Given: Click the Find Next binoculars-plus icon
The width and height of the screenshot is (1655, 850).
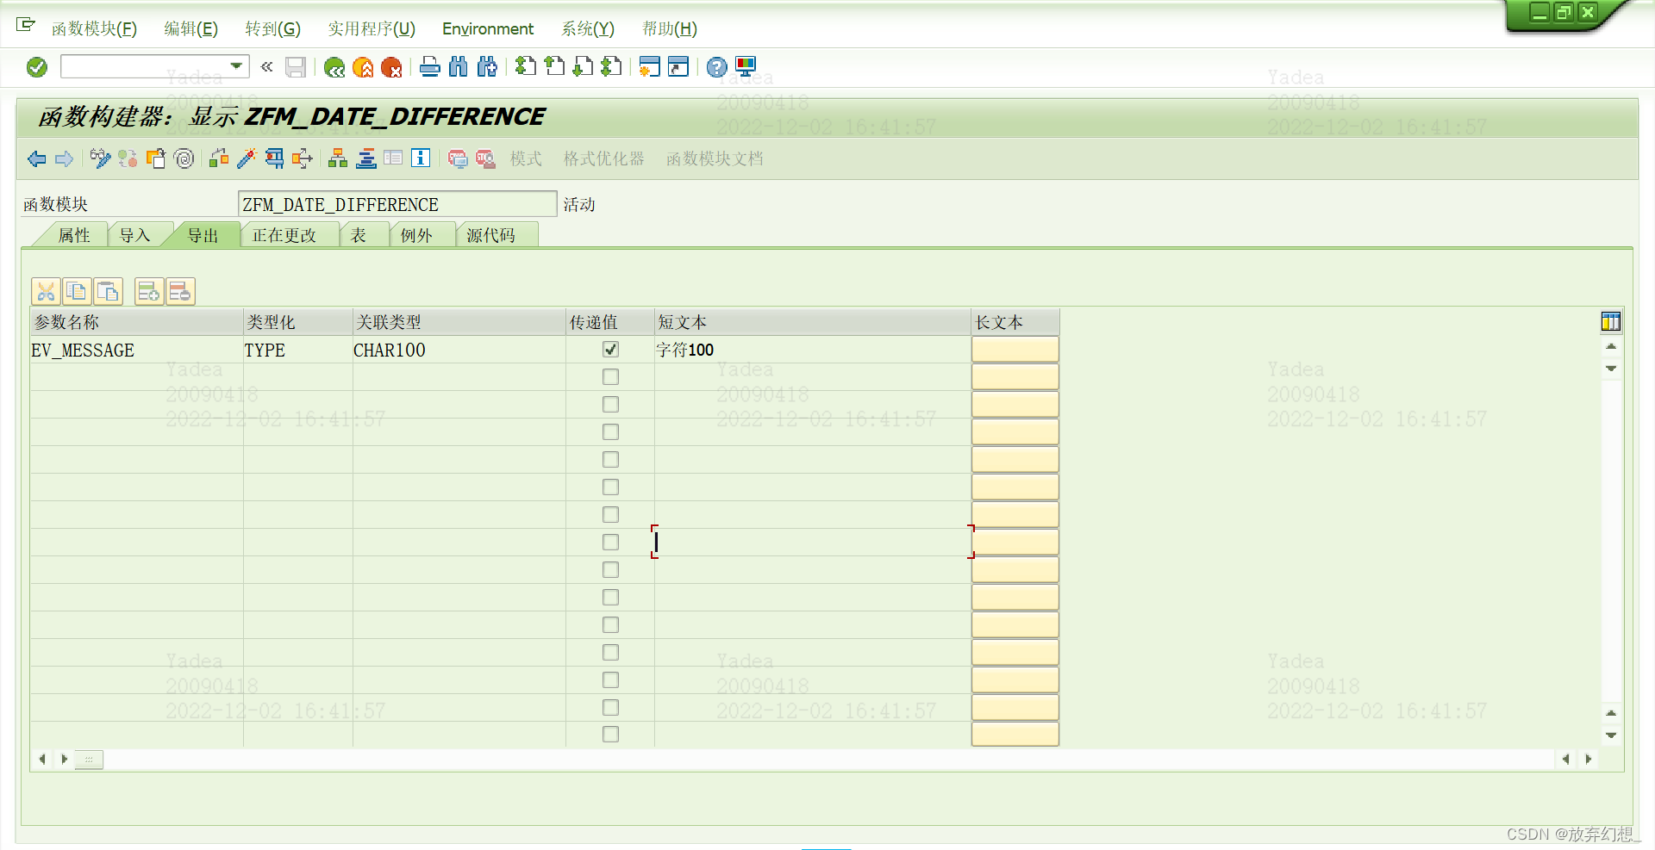Looking at the screenshot, I should [x=487, y=67].
